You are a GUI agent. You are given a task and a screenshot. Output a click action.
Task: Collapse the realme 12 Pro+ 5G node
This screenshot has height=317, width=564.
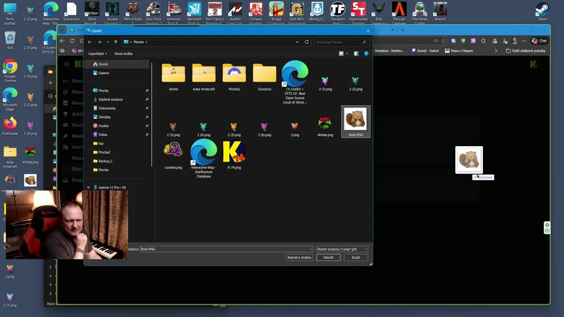pos(89,188)
